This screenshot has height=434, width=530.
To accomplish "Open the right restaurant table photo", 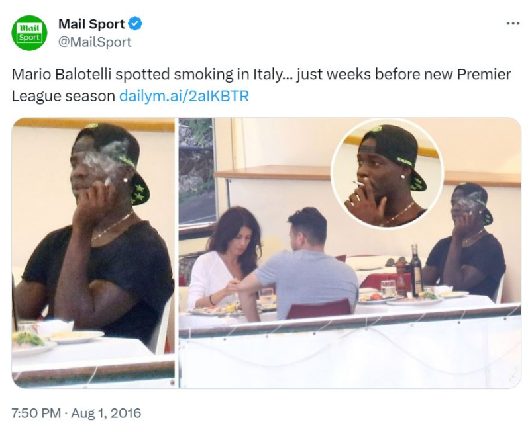I will (x=350, y=253).
